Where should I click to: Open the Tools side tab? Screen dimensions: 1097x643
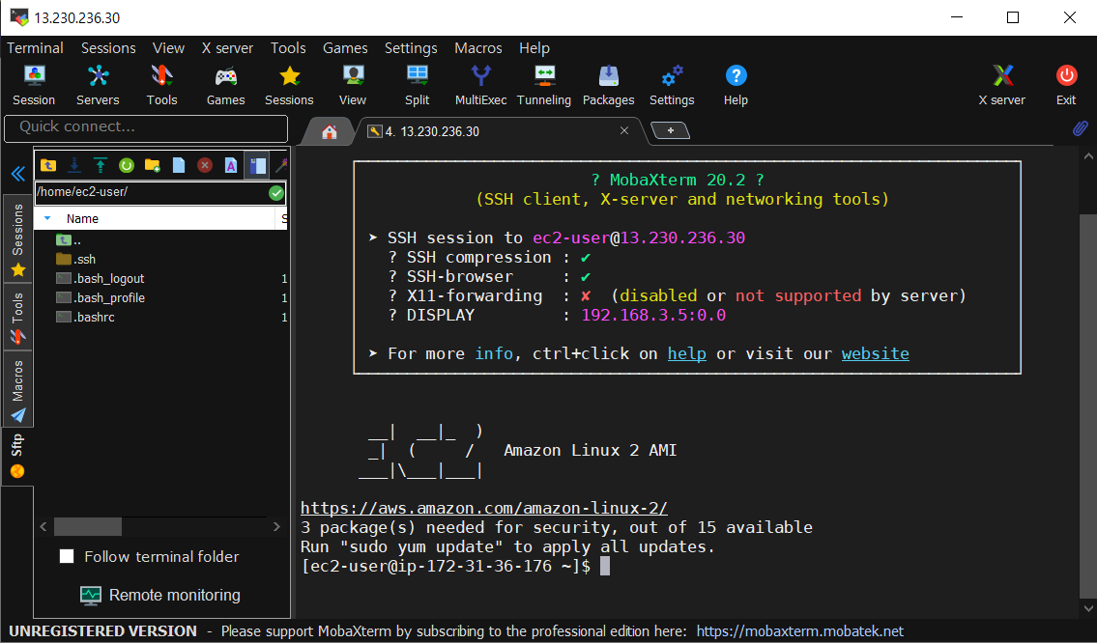point(18,318)
